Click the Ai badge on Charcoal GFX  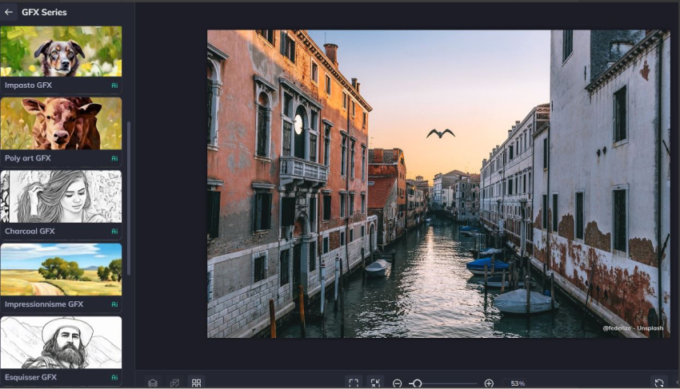click(x=114, y=232)
